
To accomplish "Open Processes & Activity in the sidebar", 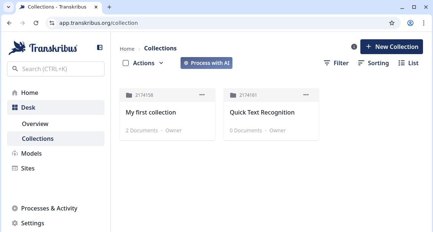I will [x=49, y=208].
